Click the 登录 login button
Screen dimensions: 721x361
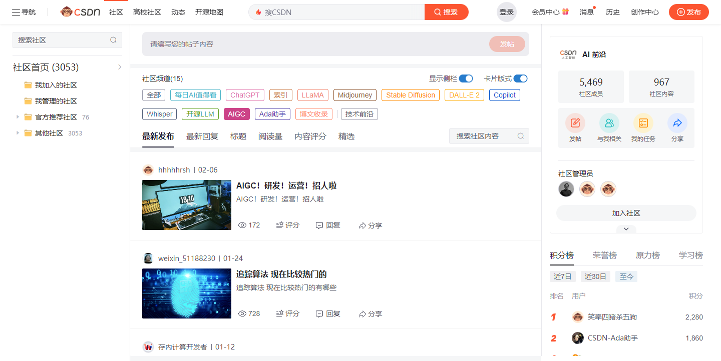point(507,12)
